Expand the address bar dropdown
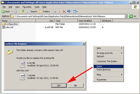Viewport: 140px width, 94px height. pos(126,16)
